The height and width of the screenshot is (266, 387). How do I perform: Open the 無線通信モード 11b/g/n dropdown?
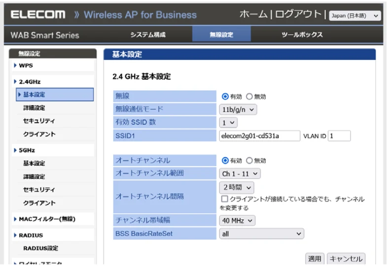pyautogui.click(x=238, y=110)
